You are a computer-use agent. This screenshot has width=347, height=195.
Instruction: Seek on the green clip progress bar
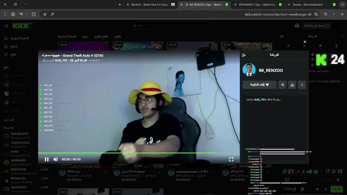coord(139,153)
